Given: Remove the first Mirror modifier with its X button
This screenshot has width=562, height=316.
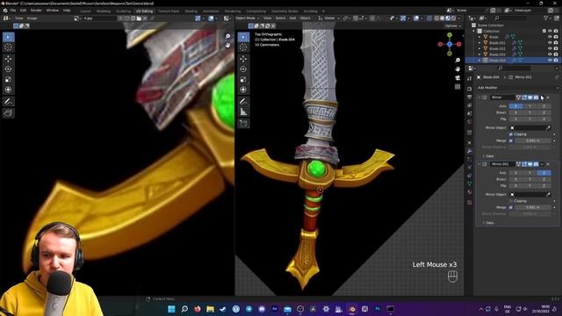Looking at the screenshot, I should [x=548, y=97].
